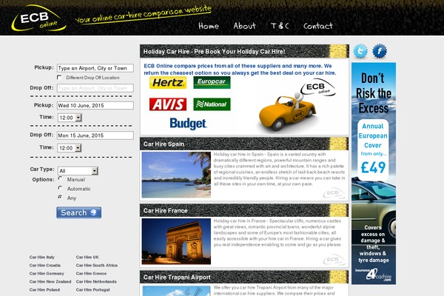Focus the Pickup location input field
Image resolution: width=444 pixels, height=296 pixels.
coord(95,68)
